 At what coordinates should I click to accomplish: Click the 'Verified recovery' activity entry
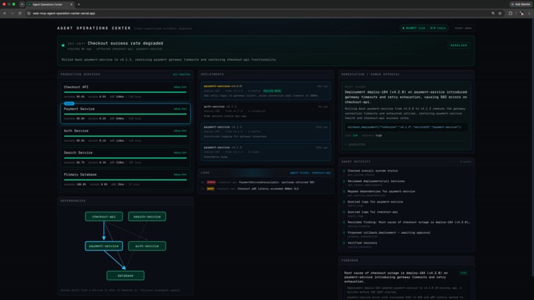click(x=362, y=243)
